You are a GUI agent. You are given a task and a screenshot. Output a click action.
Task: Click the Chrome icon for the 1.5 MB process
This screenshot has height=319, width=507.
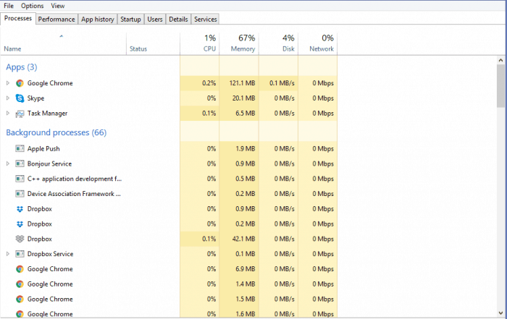click(20, 299)
